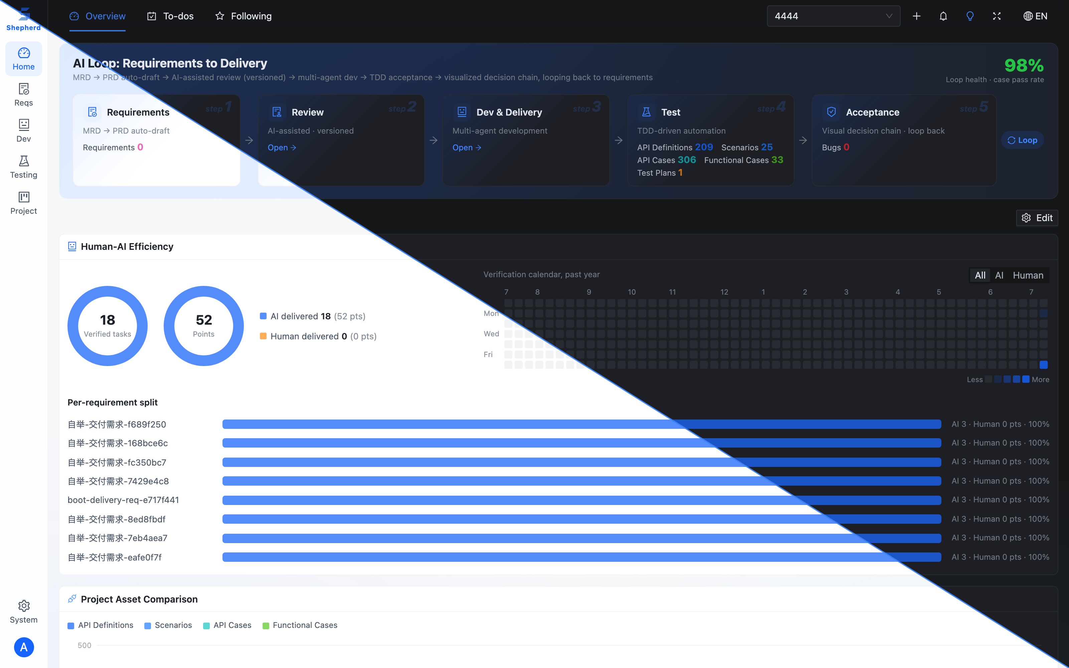1069x668 pixels.
Task: Click the Acceptance shield icon
Action: pos(831,112)
